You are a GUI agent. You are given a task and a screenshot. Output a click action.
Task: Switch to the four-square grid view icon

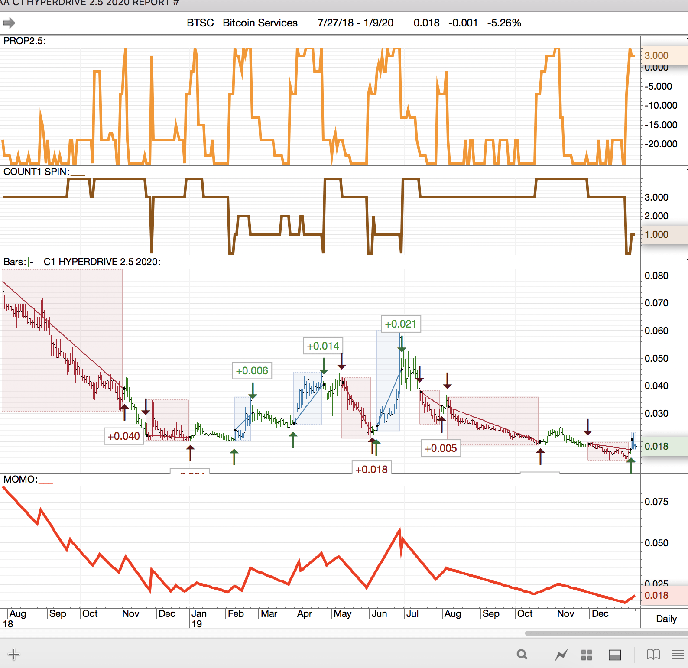tap(587, 655)
